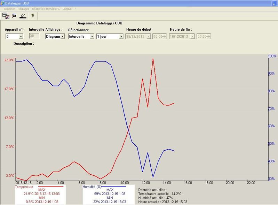Click the 0.8°C 2013-12-15 1:03 min value
This screenshot has width=278, height=205.
pos(42,202)
